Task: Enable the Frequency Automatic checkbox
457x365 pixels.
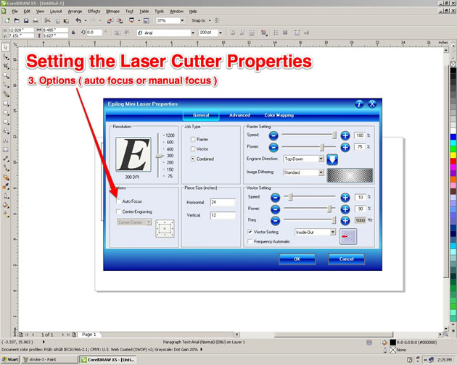Action: (x=250, y=241)
